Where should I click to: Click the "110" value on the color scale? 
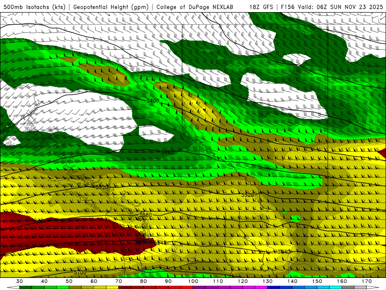[x=218, y=281]
